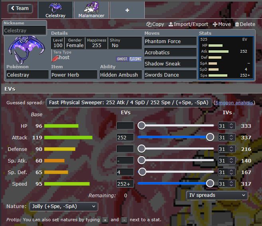This screenshot has height=226, width=262.
Task: Edit the Swords Dance move slot
Action: pos(170,75)
